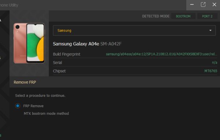
Task: Click the dropdown arrow in brand selector
Action: [x=210, y=30]
